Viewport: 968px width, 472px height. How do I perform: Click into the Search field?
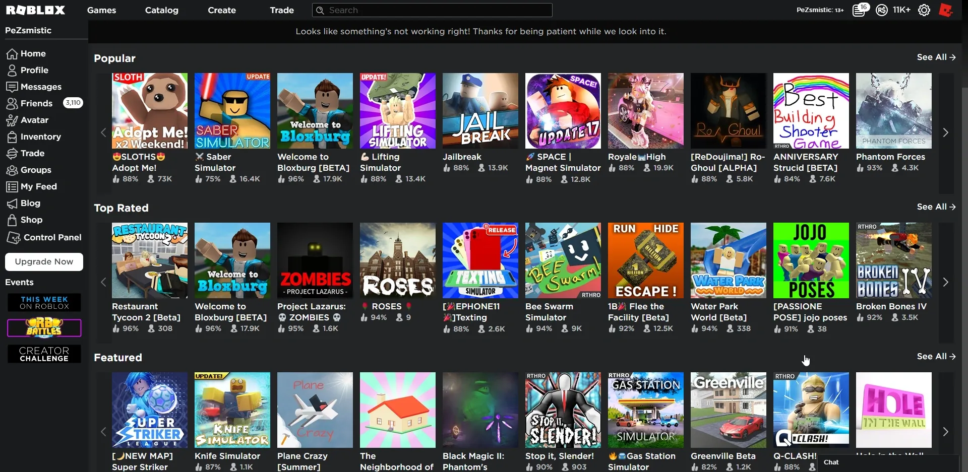(x=432, y=10)
